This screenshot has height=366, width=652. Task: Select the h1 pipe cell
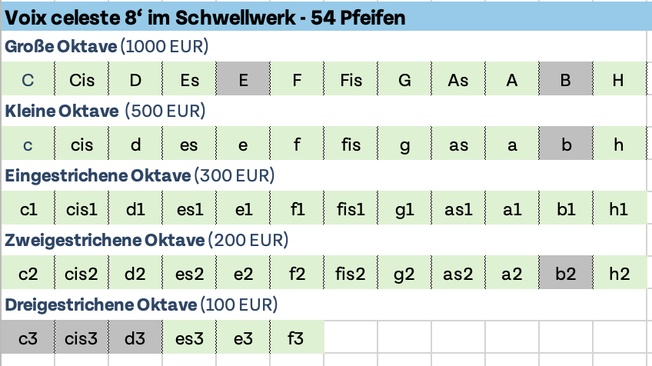(619, 209)
